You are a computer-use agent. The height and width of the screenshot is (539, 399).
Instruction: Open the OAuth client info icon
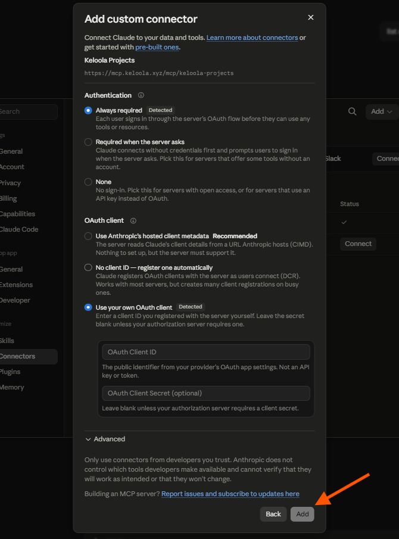coord(133,221)
